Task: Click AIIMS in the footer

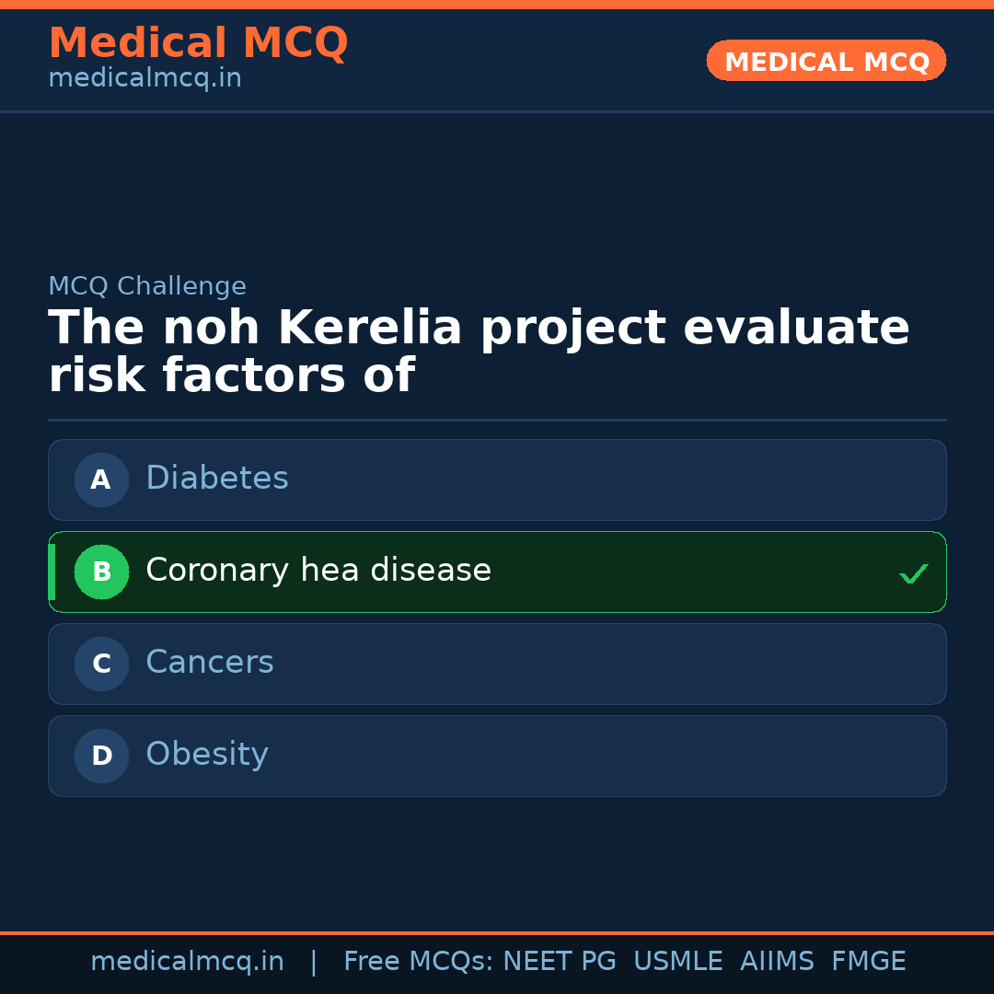Action: click(x=777, y=962)
